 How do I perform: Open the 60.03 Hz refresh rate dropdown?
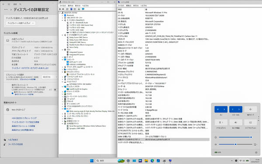50,77
